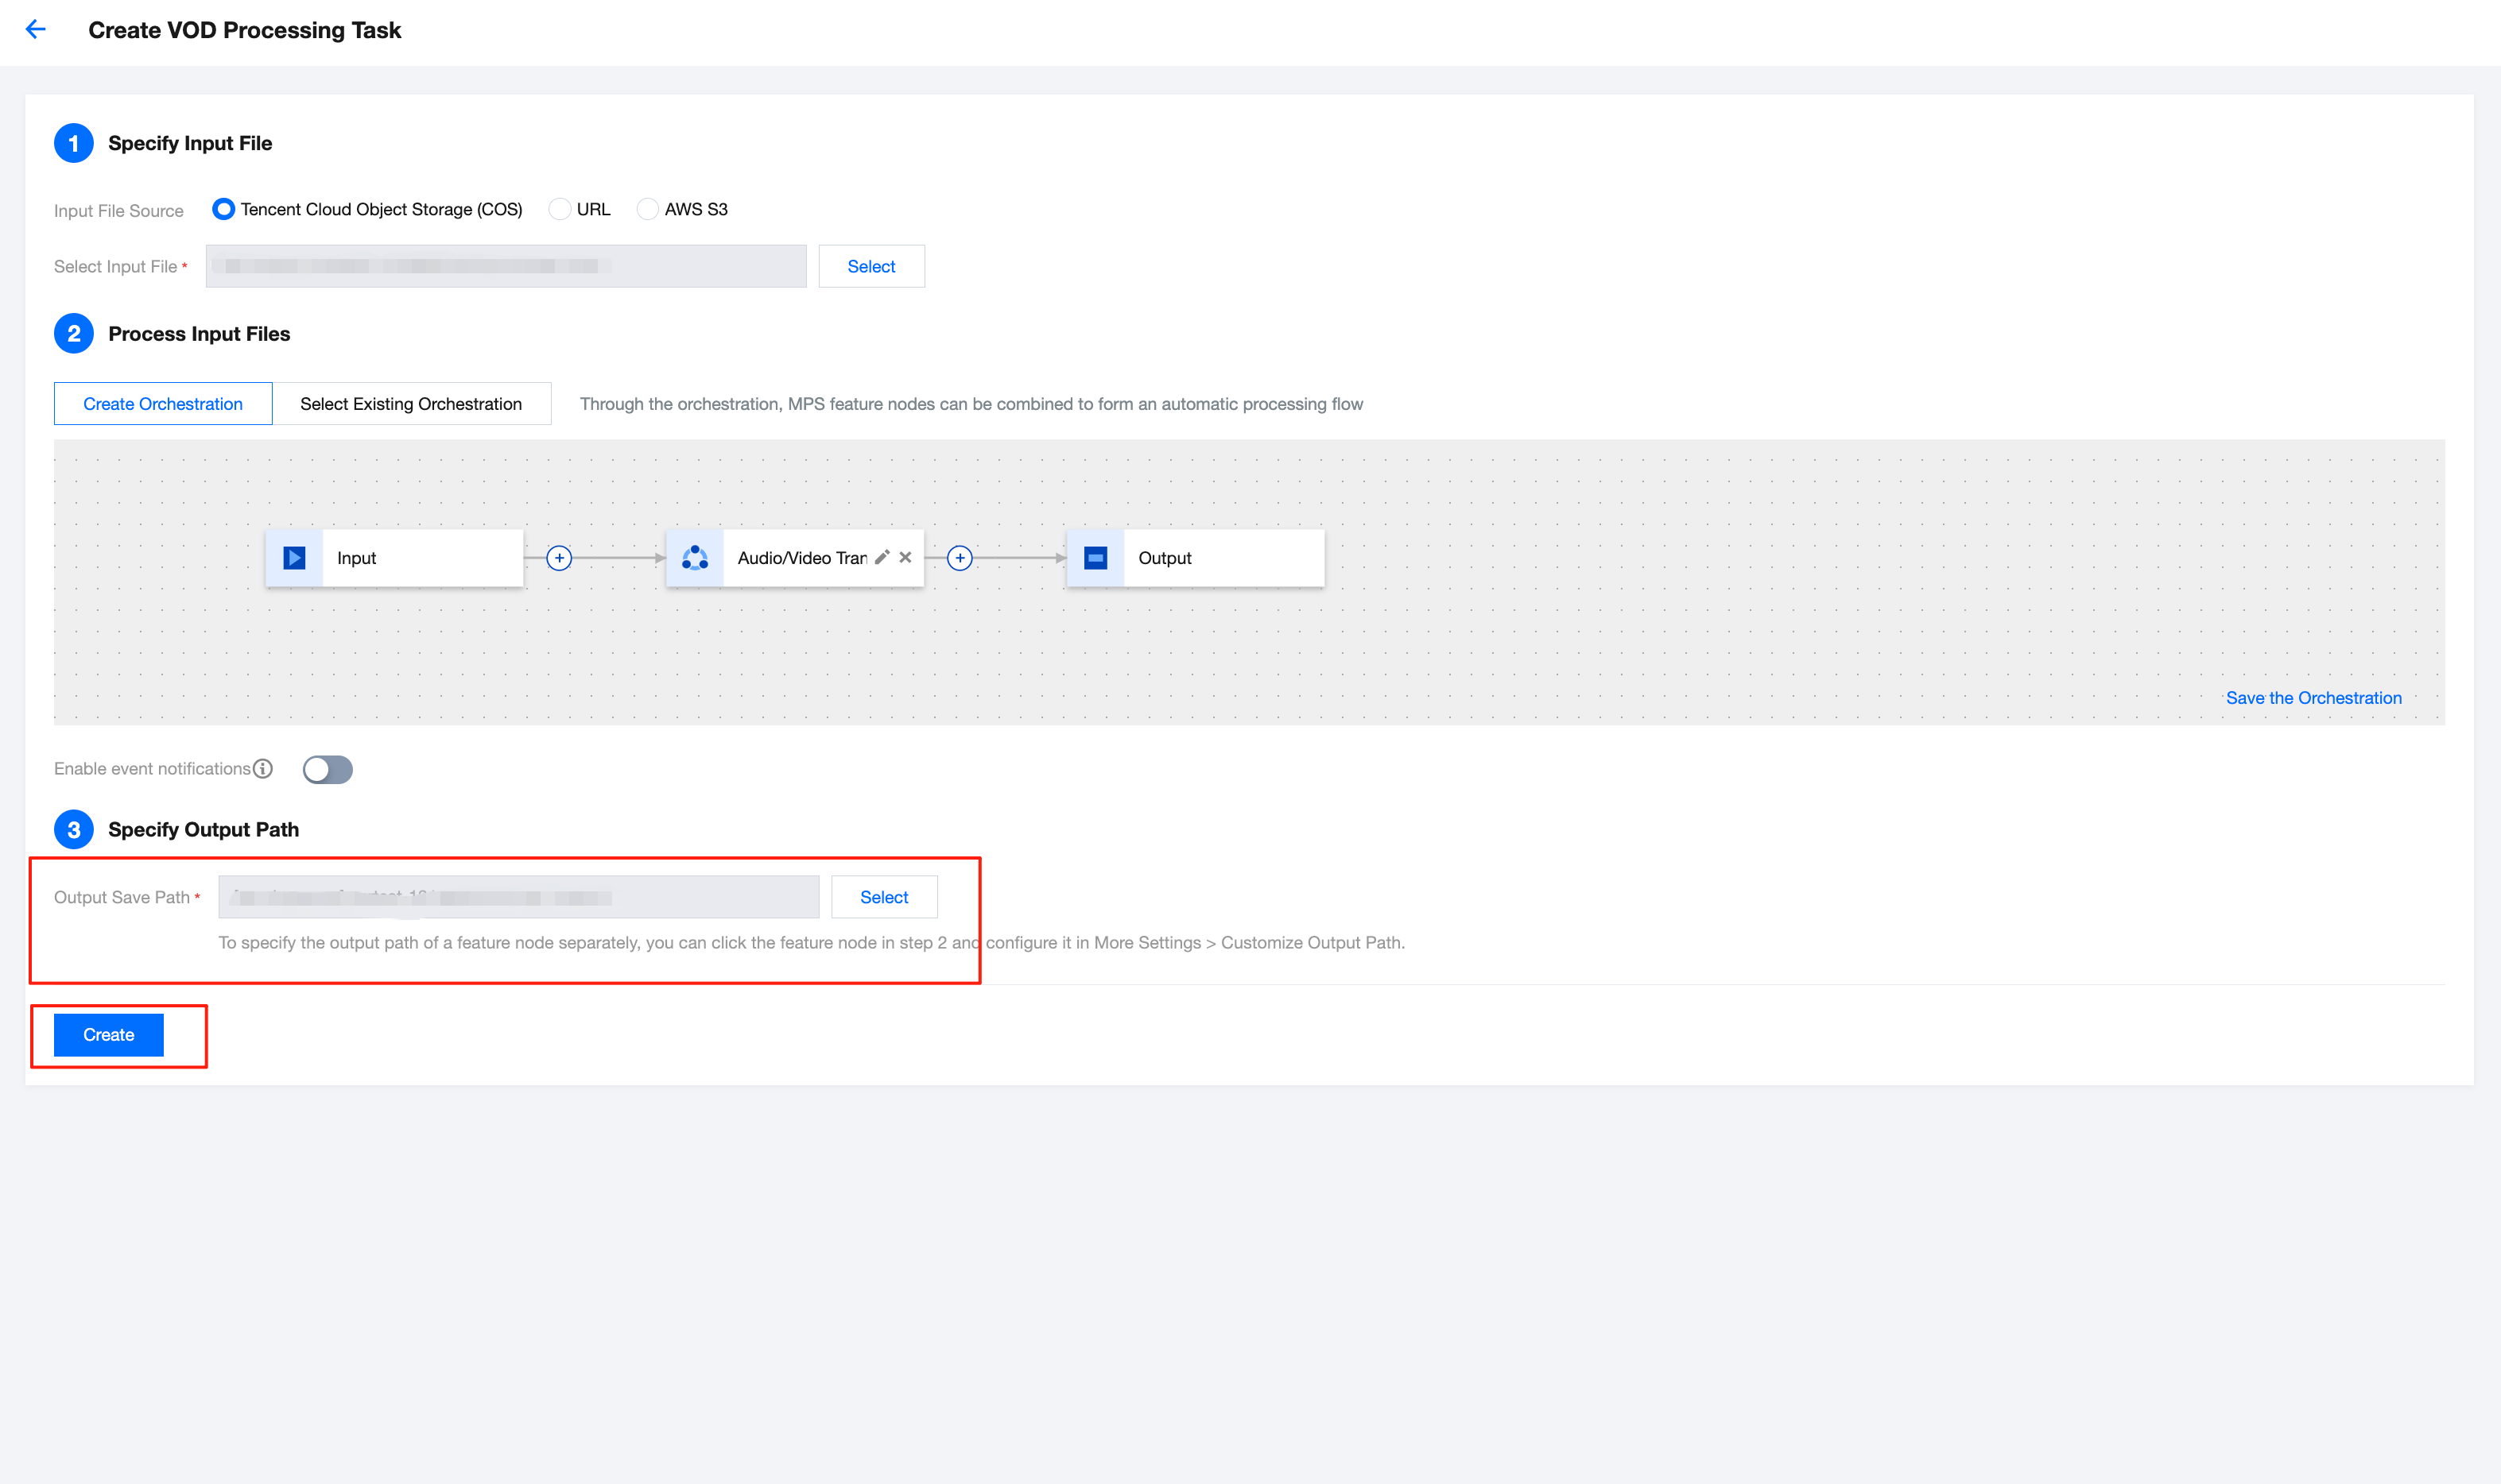This screenshot has width=2501, height=1484.
Task: Choose AWS S3 as input source
Action: point(648,209)
